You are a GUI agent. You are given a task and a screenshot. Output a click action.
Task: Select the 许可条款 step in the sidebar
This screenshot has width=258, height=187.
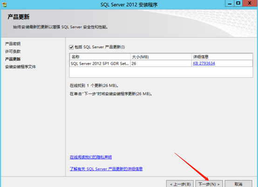(13, 51)
